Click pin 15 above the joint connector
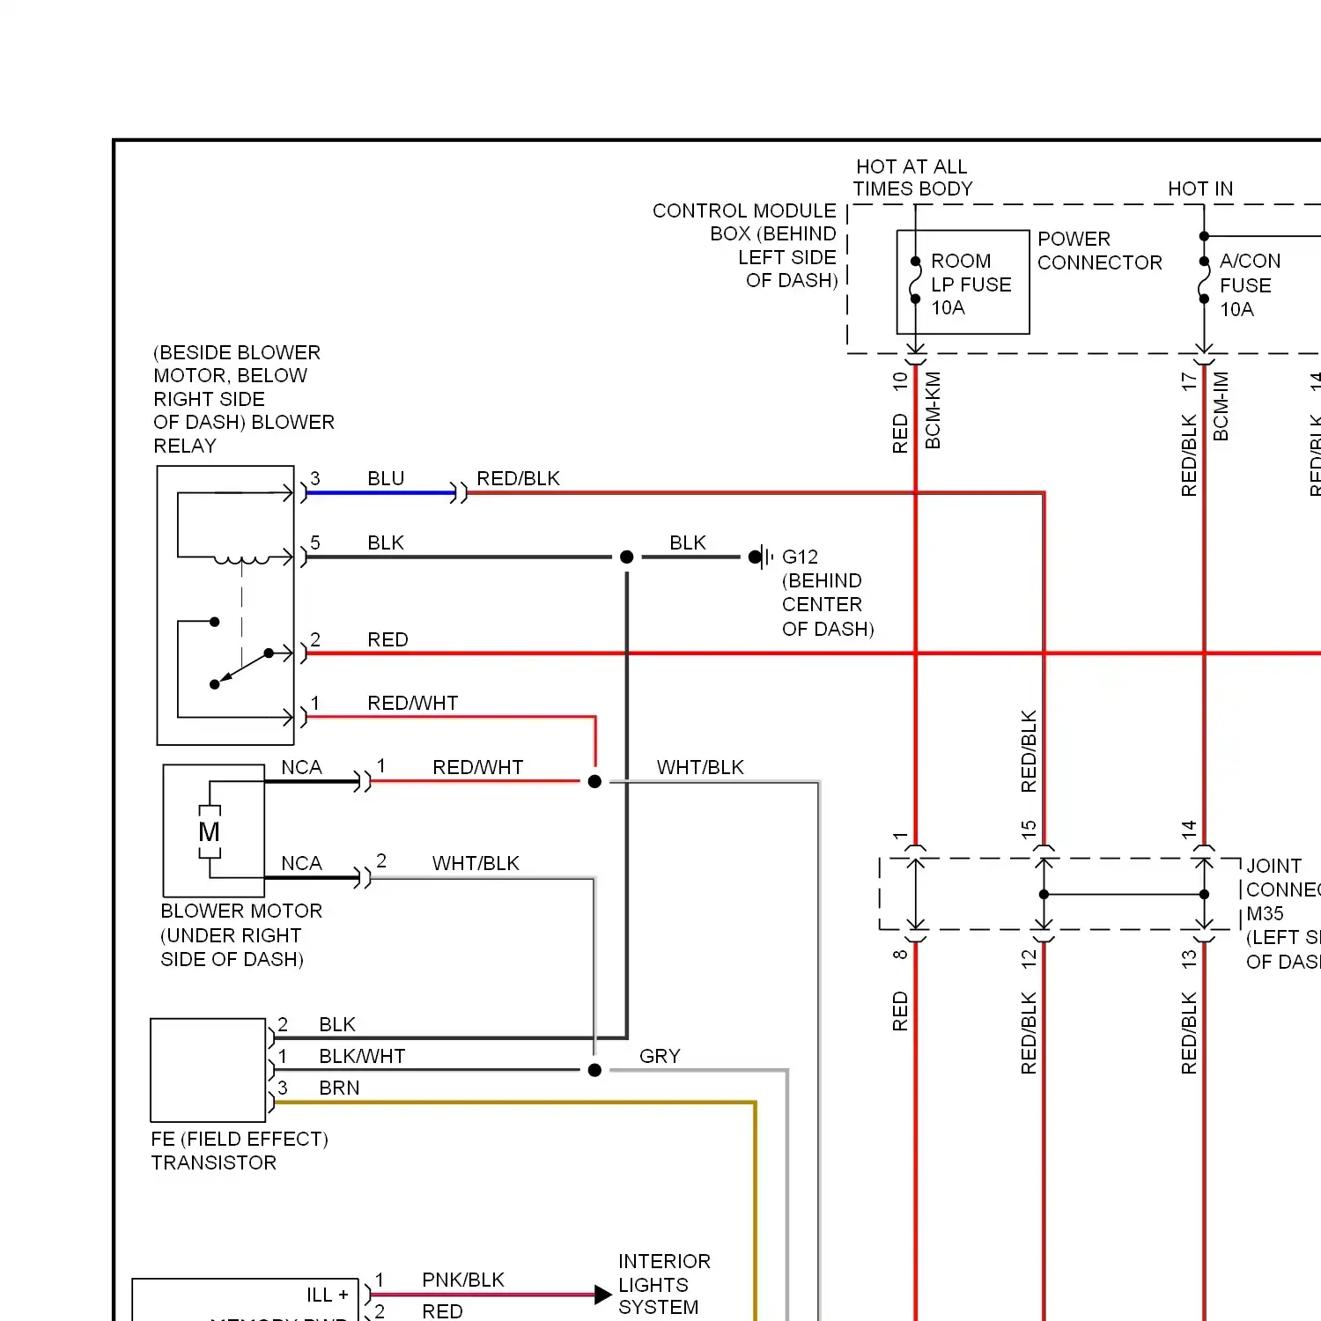The image size is (1321, 1321). click(1029, 830)
